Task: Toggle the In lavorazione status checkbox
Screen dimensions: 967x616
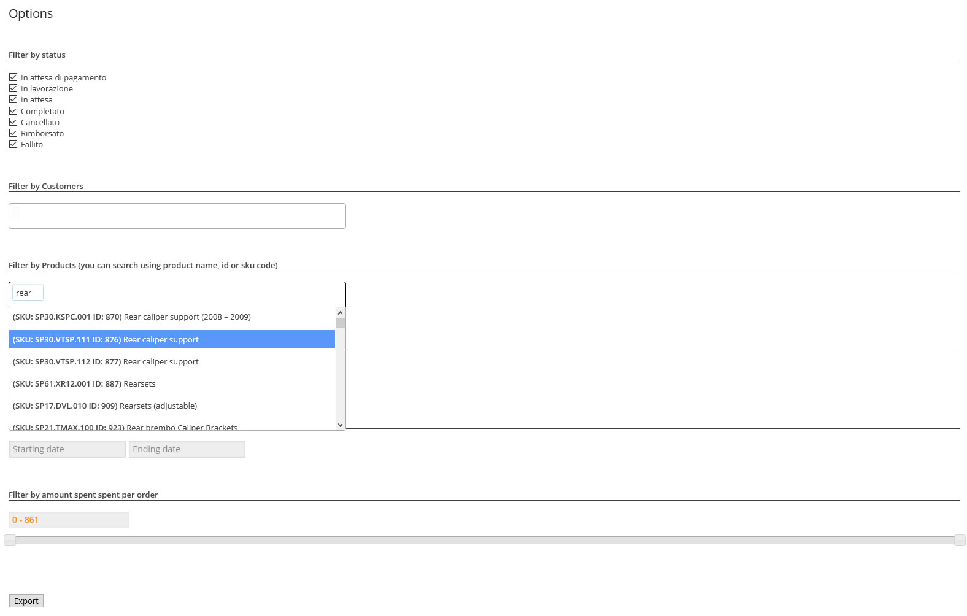Action: pyautogui.click(x=13, y=88)
